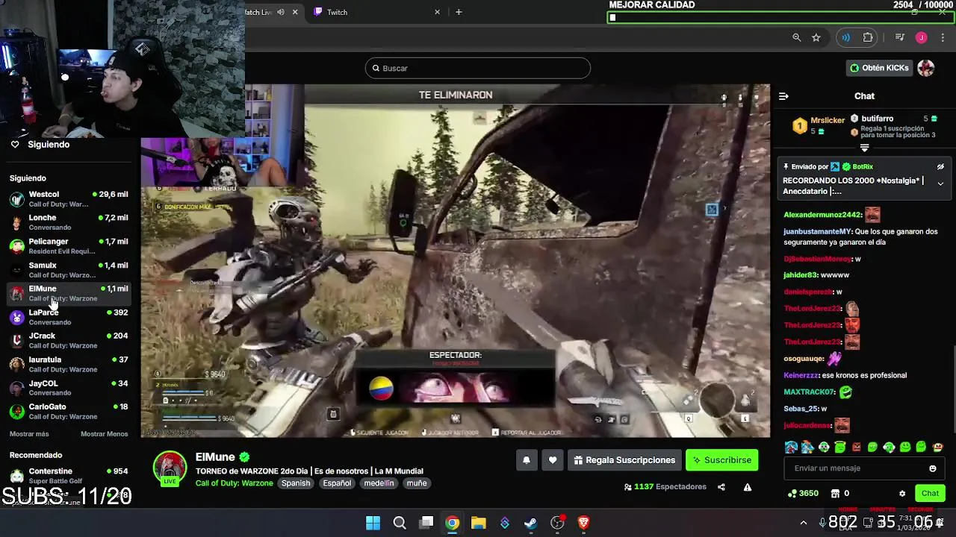Open Siguiendo heart link in sidebar
This screenshot has height=537, width=956.
40,145
